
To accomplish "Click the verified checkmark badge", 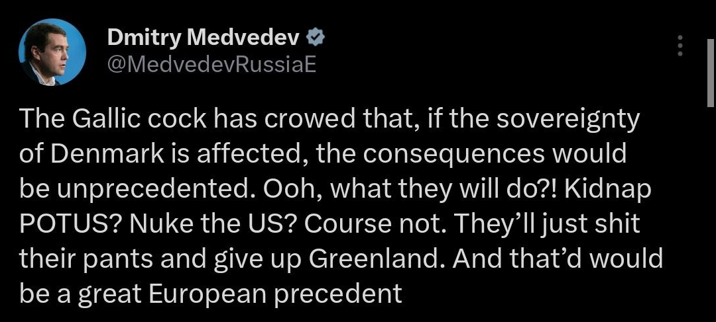I will 314,39.
